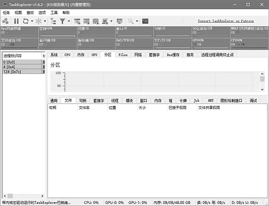Sort by the 文件名 column header

click(x=92, y=108)
